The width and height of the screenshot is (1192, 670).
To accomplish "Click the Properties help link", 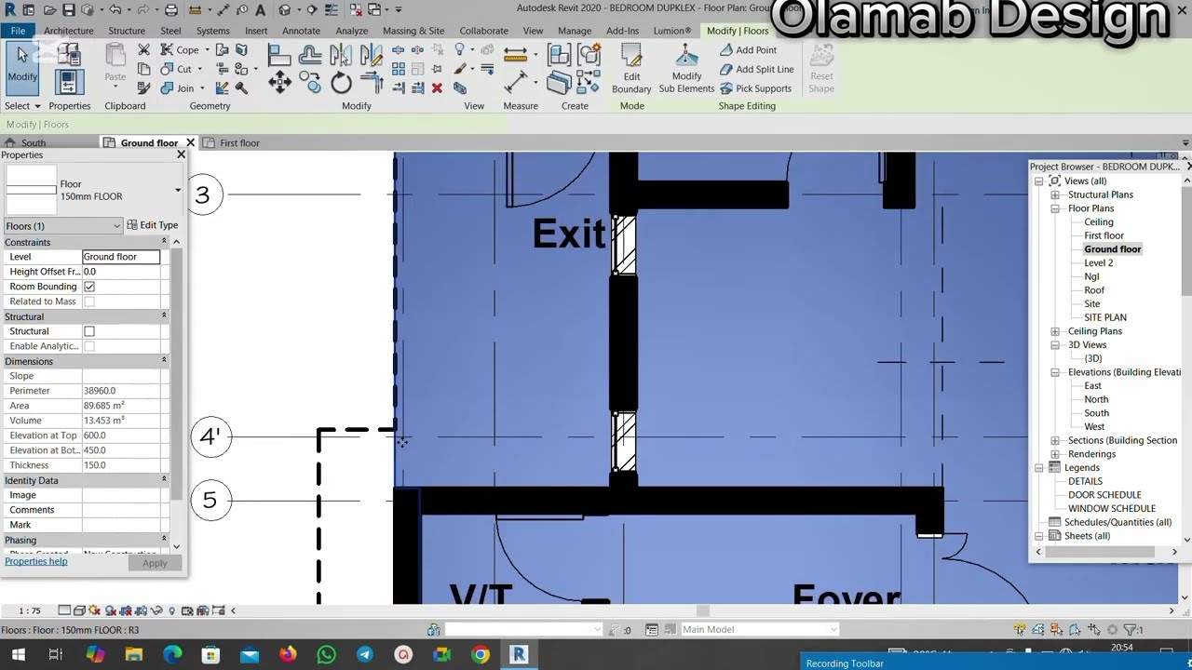I will pyautogui.click(x=36, y=561).
